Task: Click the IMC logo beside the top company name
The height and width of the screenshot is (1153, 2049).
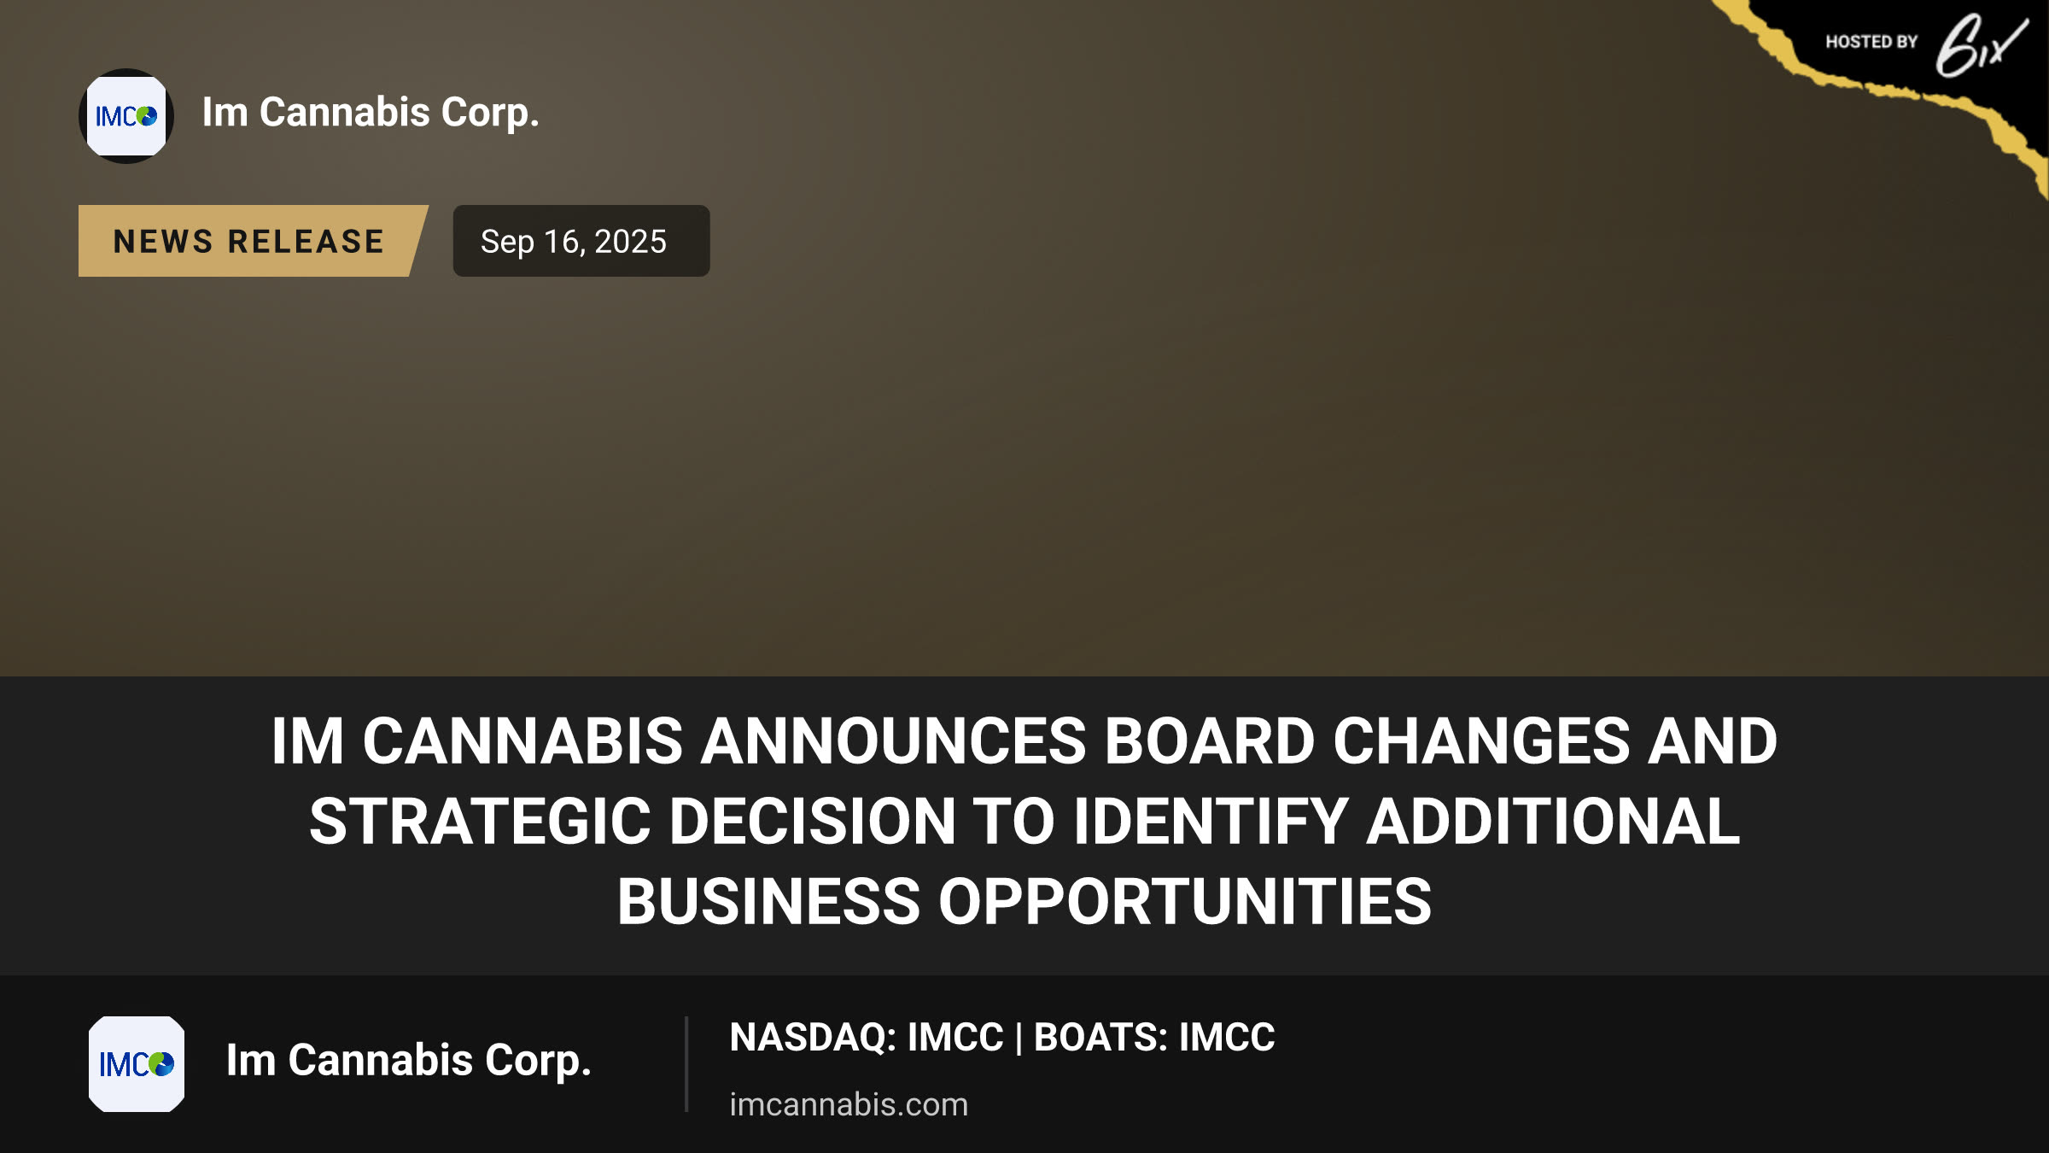Action: [126, 116]
